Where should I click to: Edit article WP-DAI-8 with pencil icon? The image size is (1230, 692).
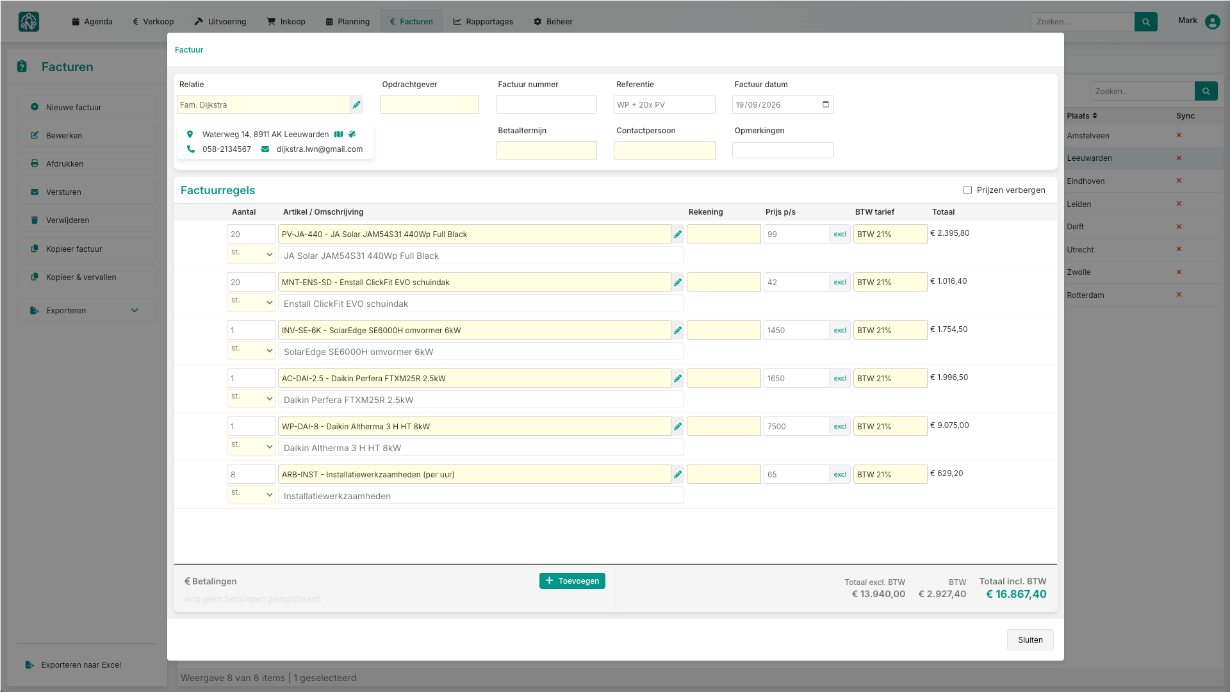pyautogui.click(x=678, y=427)
